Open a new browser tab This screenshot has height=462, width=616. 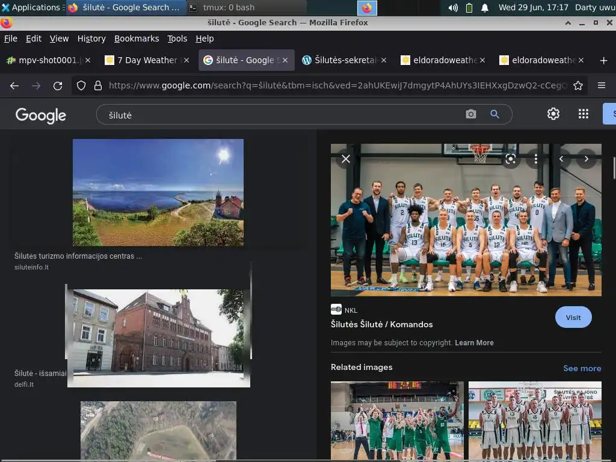click(604, 61)
